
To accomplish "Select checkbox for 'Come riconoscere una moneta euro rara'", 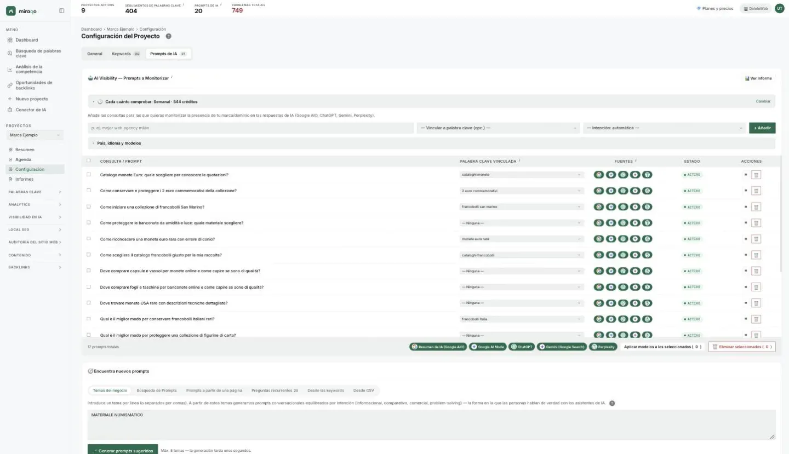I will [x=89, y=239].
